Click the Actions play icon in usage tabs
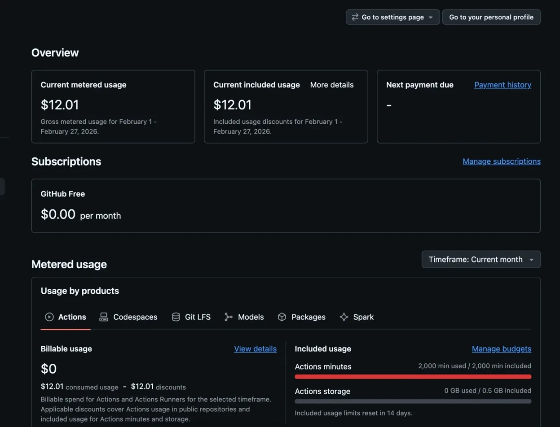The height and width of the screenshot is (427, 560). click(50, 317)
